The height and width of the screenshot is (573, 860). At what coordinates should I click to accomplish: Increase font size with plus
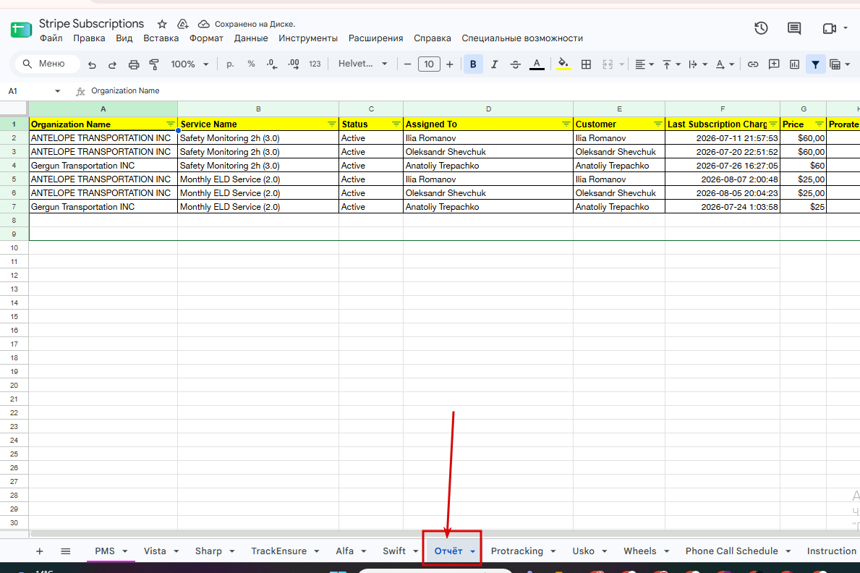click(x=450, y=64)
